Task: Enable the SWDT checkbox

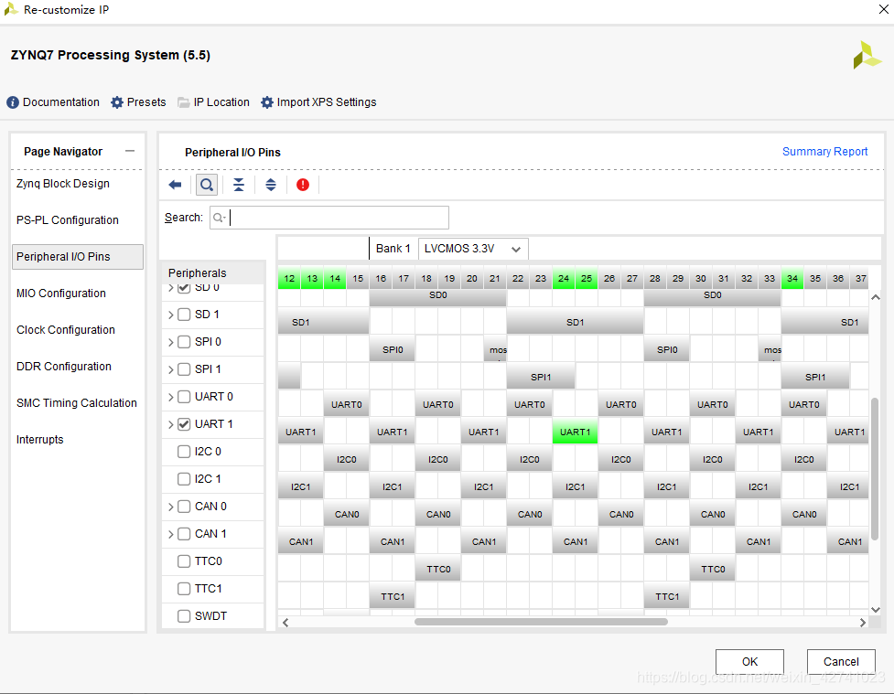Action: (x=184, y=616)
